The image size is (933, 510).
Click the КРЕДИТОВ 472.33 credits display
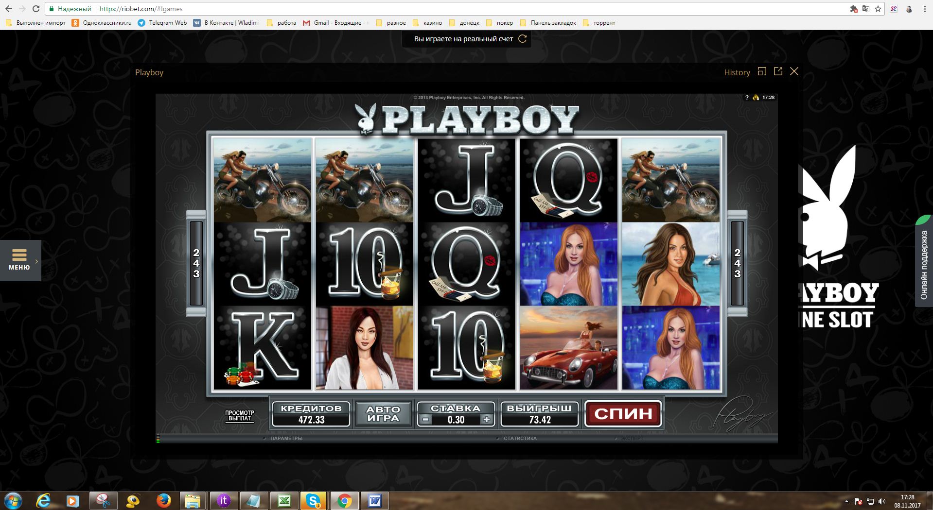311,414
